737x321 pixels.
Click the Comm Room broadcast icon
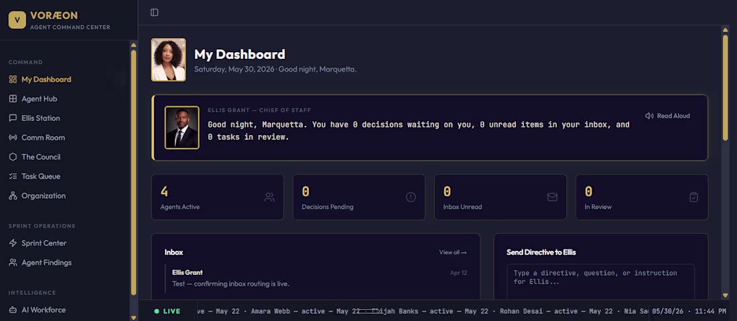(13, 138)
